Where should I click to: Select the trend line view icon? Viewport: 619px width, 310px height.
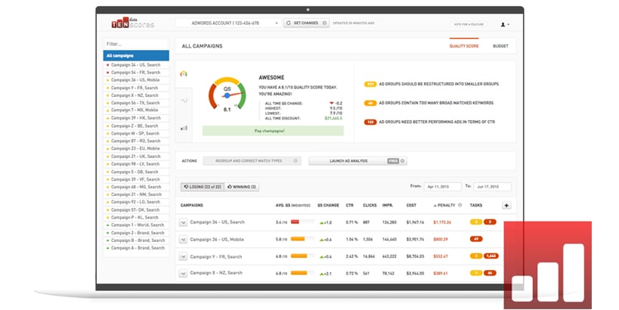pos(184,101)
